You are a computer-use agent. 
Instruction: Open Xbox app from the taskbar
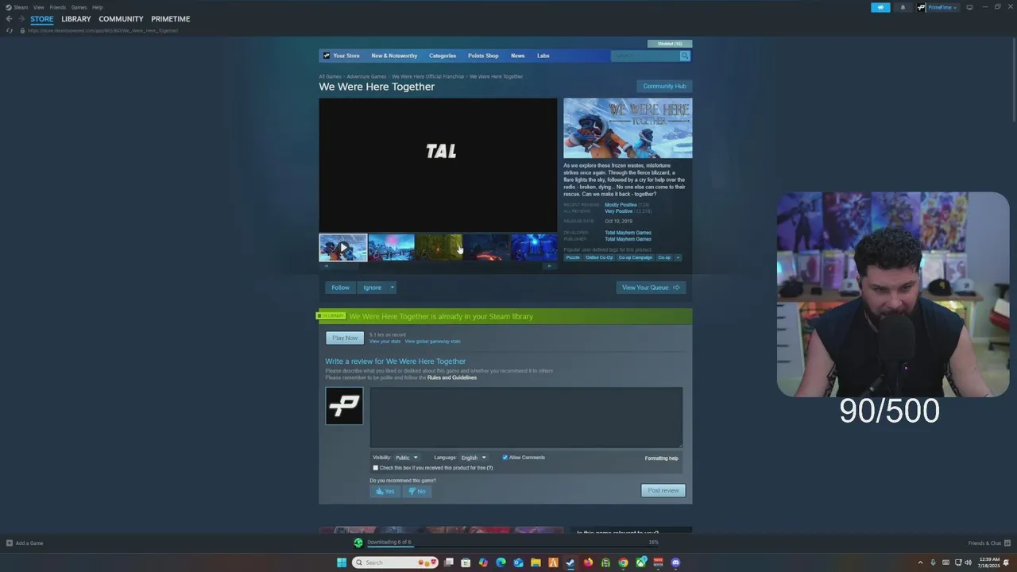(x=640, y=562)
